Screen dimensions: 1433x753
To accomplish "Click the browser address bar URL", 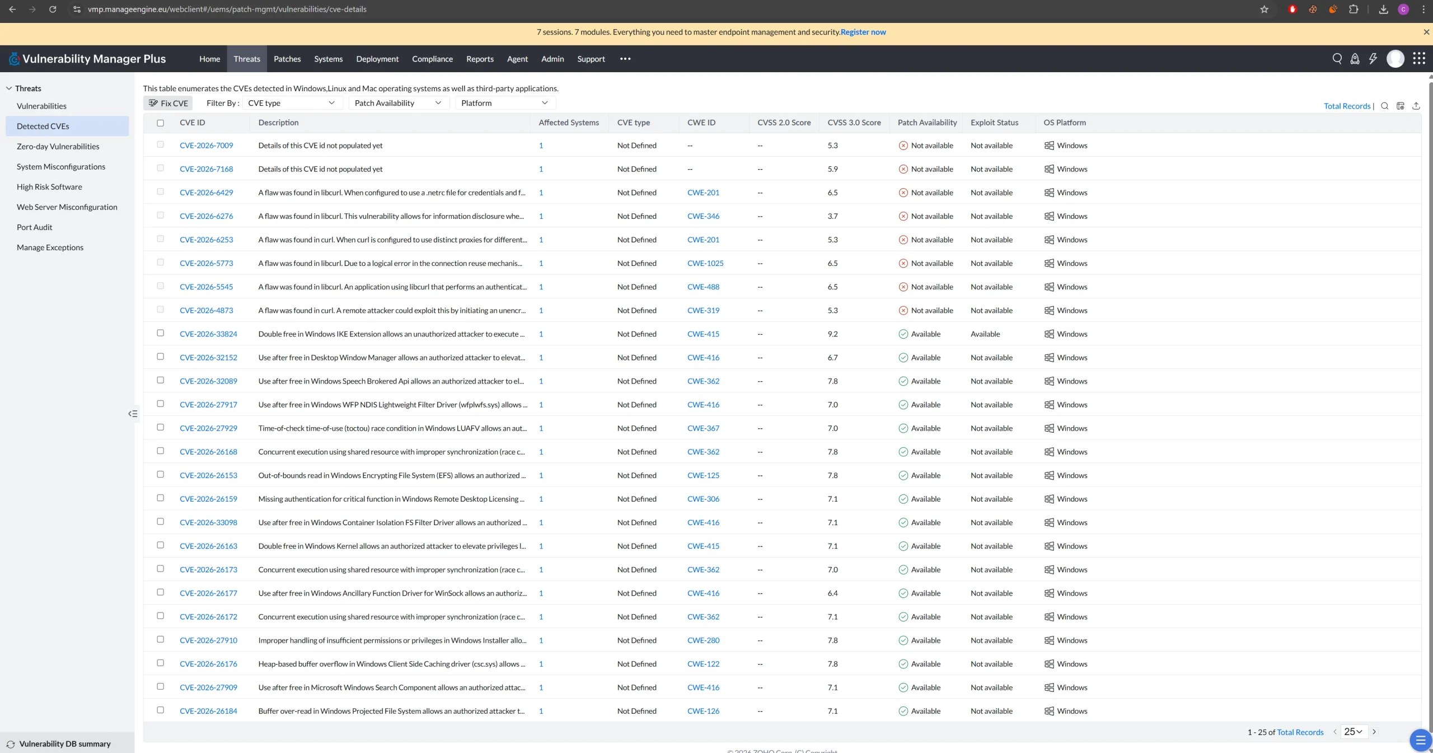I will (x=227, y=10).
